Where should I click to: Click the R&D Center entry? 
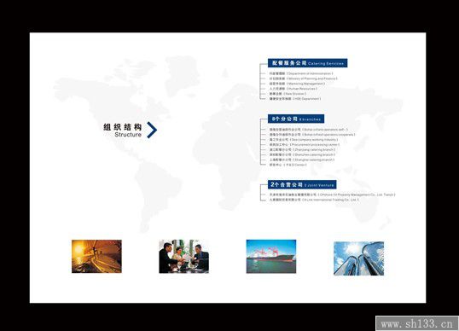288,165
